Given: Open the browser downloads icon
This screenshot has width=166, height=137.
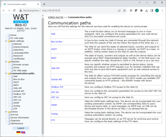Looking at the screenshot, I should (147, 11).
